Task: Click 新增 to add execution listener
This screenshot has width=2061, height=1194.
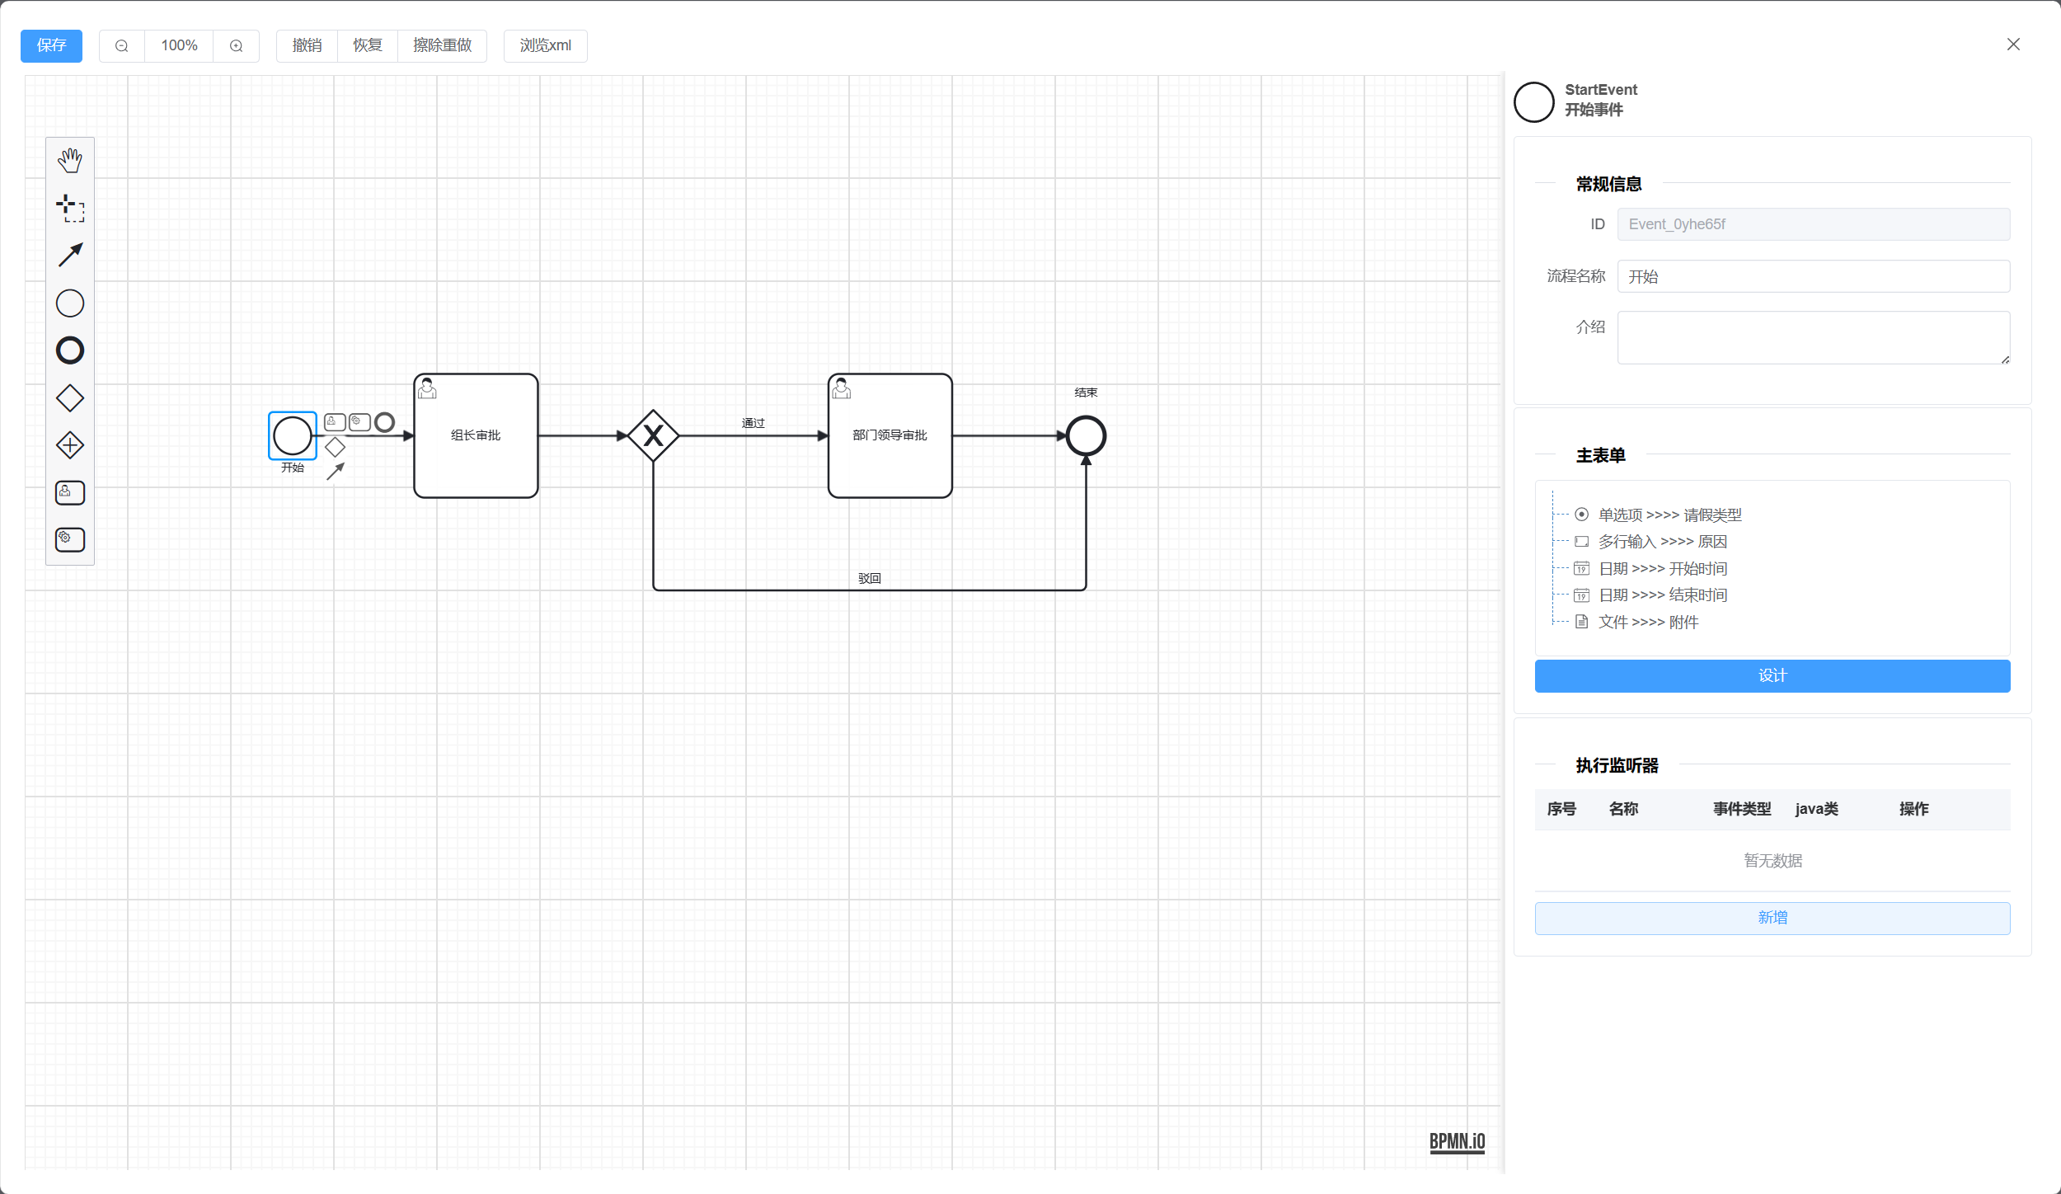Action: point(1772,918)
